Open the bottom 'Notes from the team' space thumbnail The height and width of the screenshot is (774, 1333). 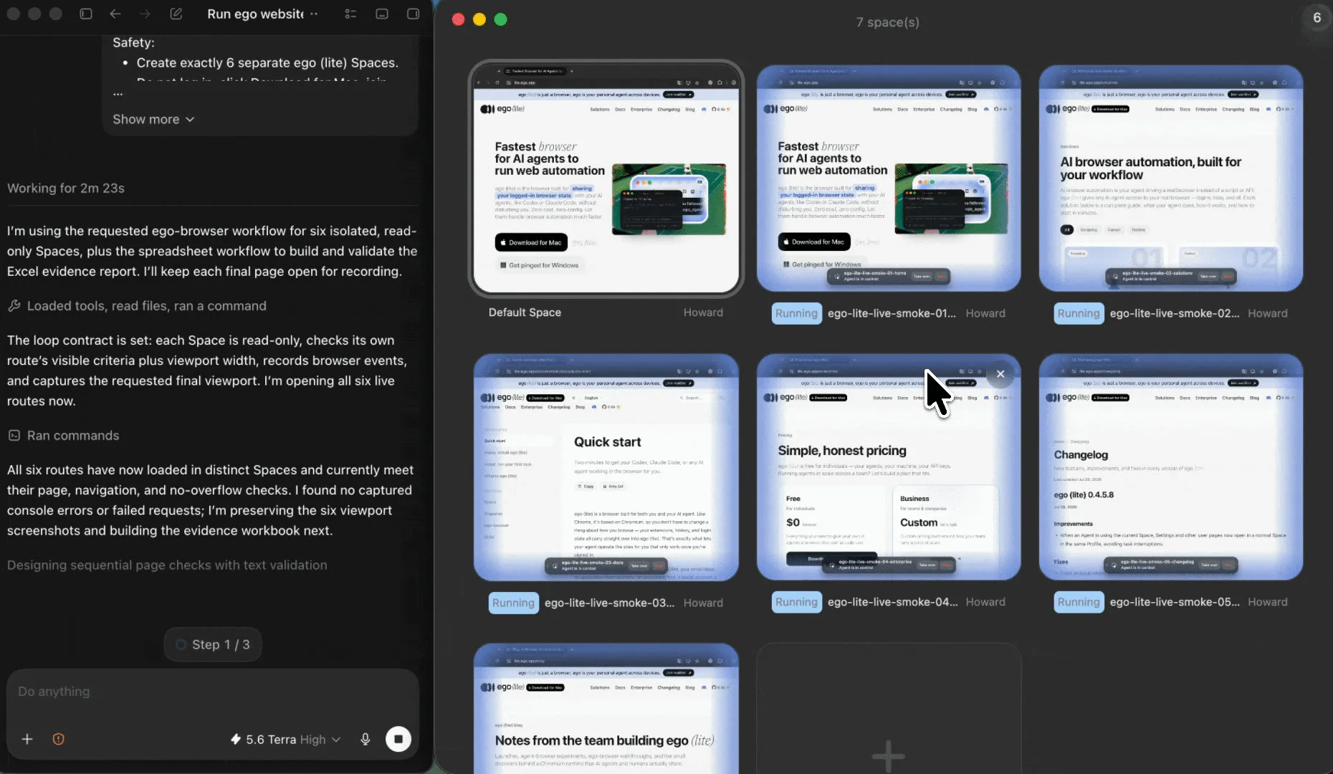click(x=606, y=708)
